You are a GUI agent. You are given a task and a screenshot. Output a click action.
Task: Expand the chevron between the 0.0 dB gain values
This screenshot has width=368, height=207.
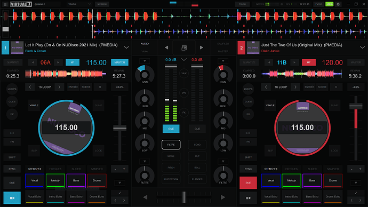[x=184, y=60]
